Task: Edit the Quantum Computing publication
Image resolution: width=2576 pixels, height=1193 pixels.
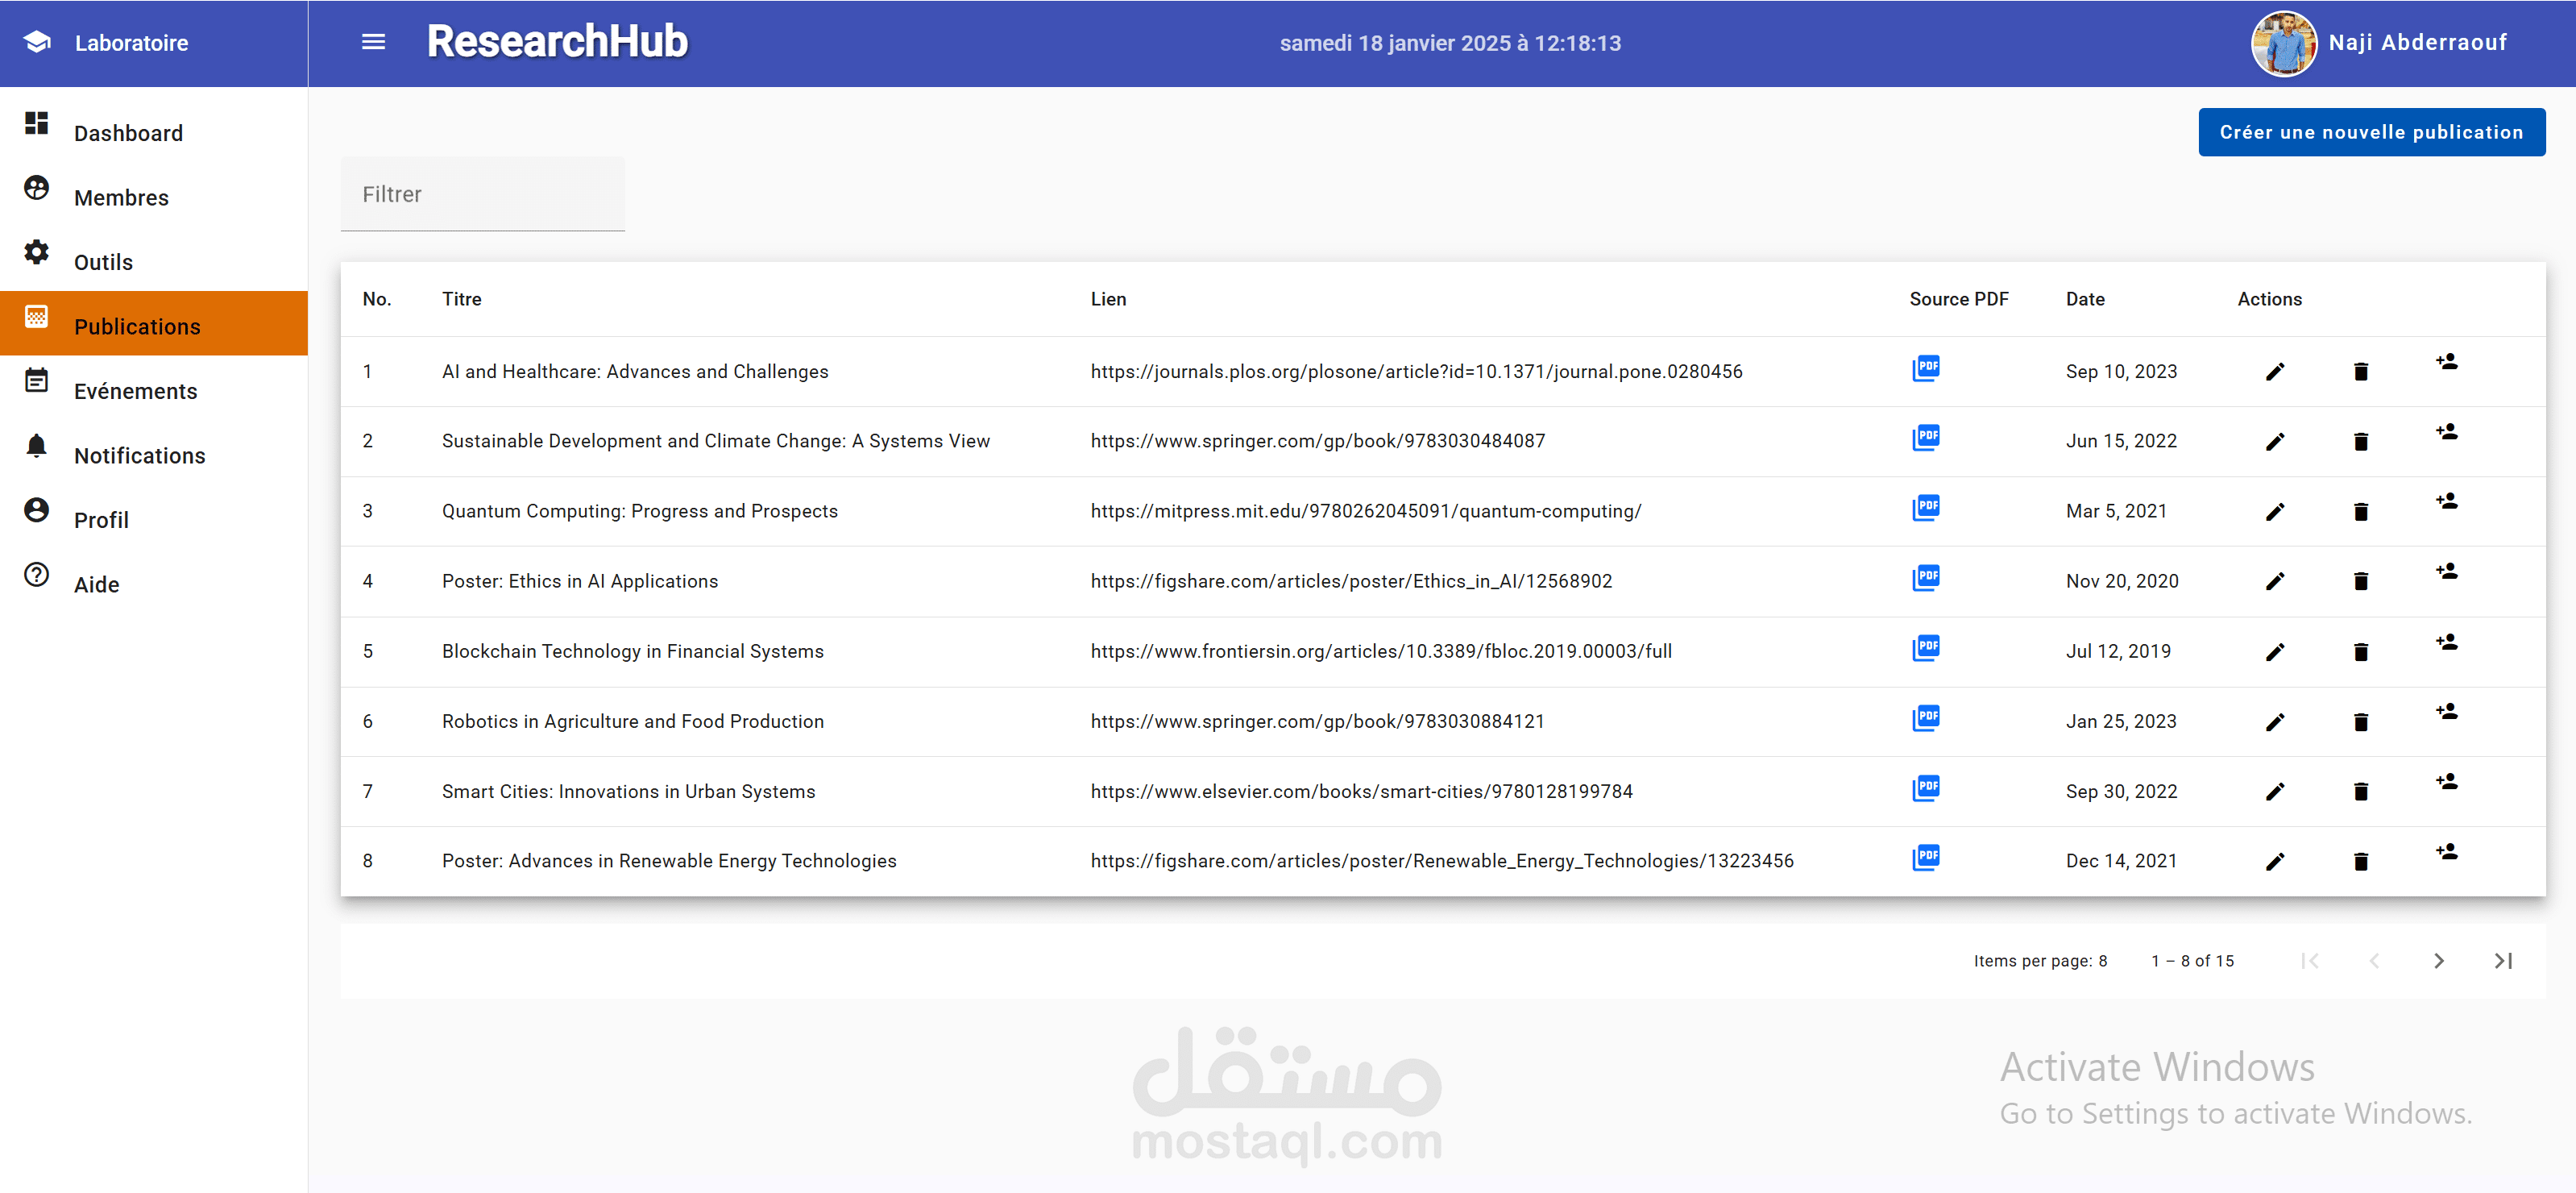Action: (2274, 512)
